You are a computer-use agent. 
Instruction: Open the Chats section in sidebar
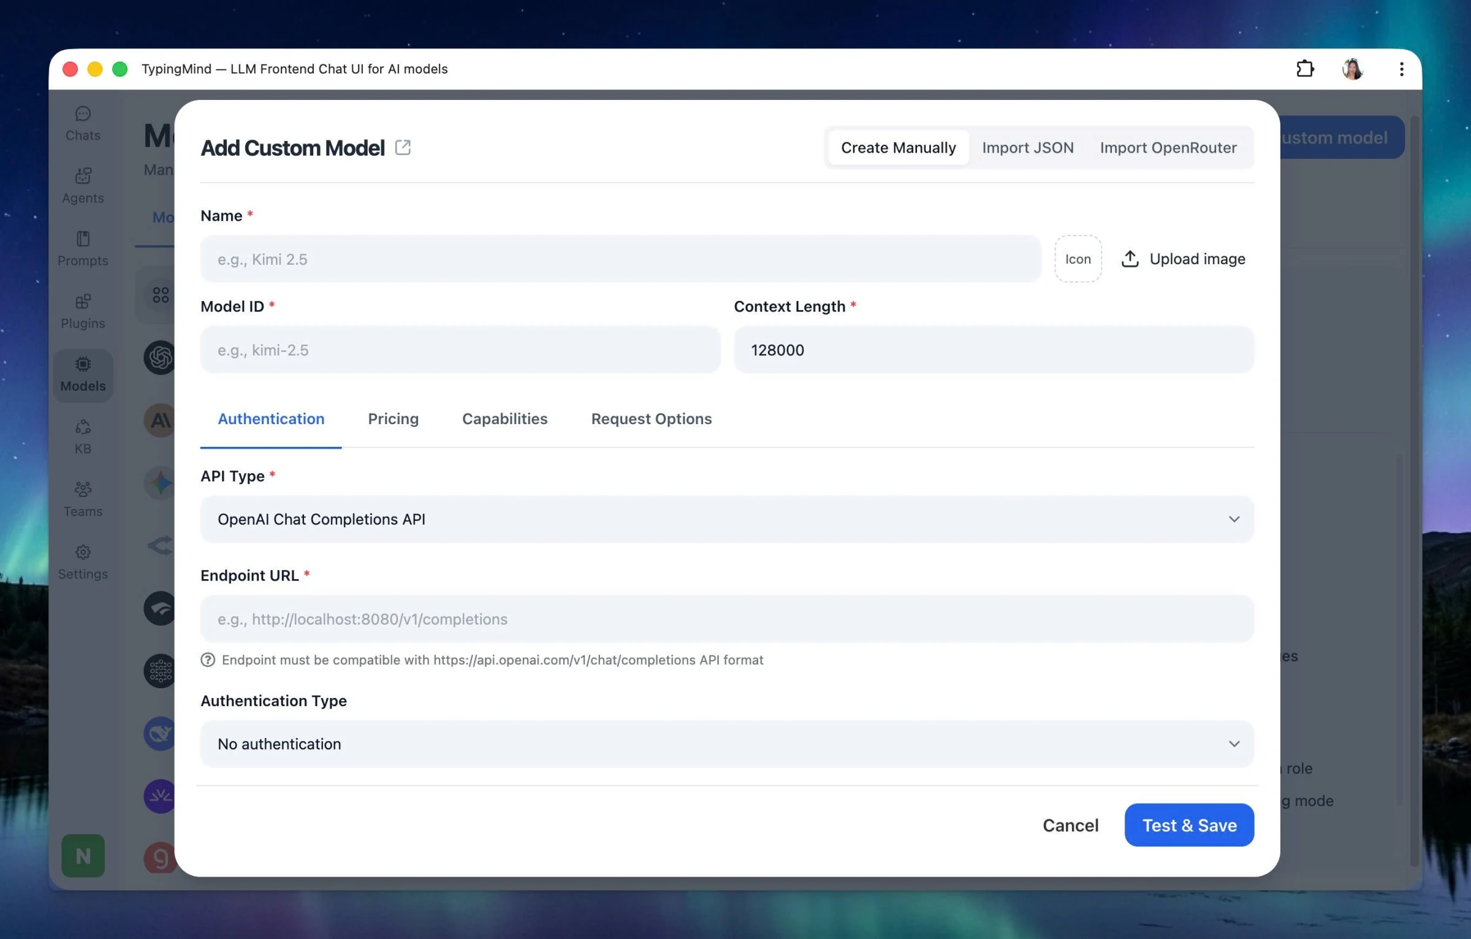tap(83, 124)
